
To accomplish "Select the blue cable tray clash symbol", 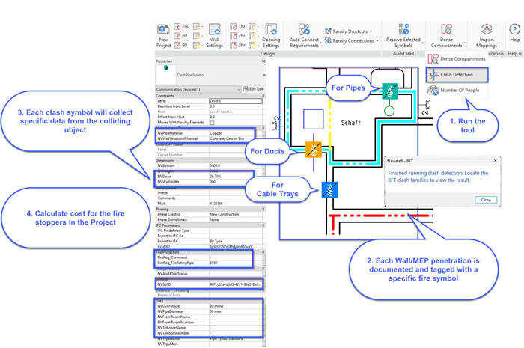I will (330, 189).
